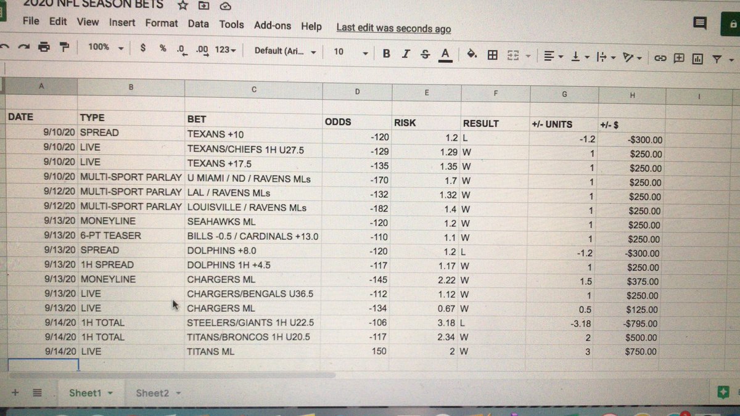This screenshot has width=740, height=416.
Task: Open text color picker
Action: tap(444, 55)
